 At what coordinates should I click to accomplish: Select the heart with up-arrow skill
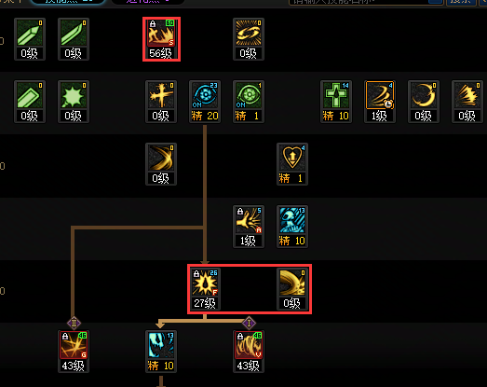(292, 164)
